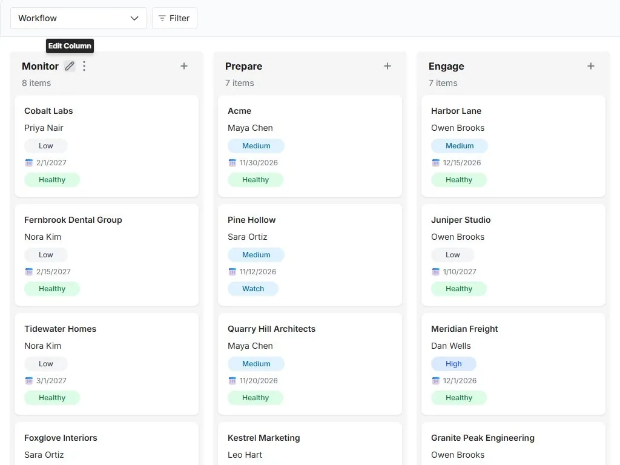Click the Monitor column heading

tap(41, 66)
